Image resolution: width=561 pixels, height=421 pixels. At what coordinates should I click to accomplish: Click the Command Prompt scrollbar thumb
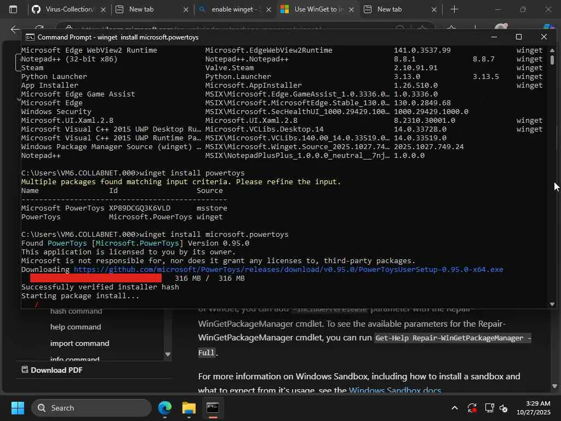click(x=552, y=59)
